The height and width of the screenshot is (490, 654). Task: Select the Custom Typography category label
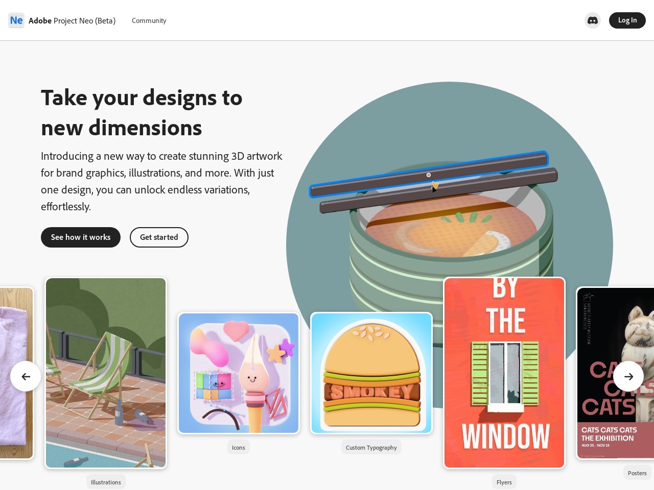tap(371, 447)
